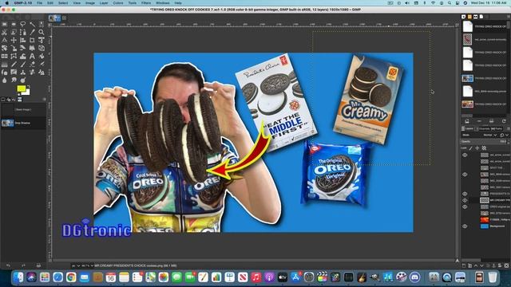Open the left dock tab configure menu

pos(45,99)
